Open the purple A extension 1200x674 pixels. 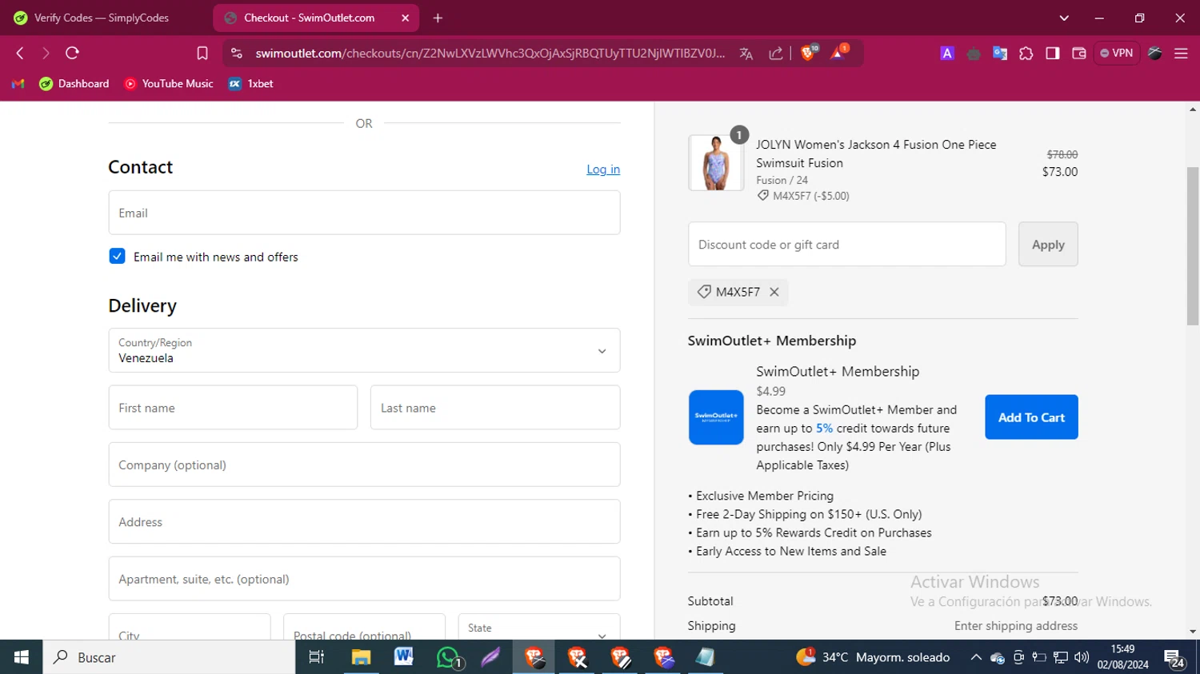point(947,54)
